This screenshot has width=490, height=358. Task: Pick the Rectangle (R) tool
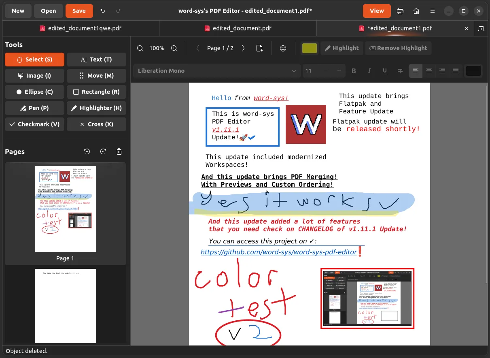(x=96, y=92)
